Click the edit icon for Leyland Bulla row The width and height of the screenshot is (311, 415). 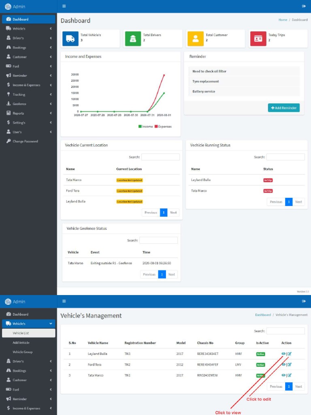coord(290,354)
